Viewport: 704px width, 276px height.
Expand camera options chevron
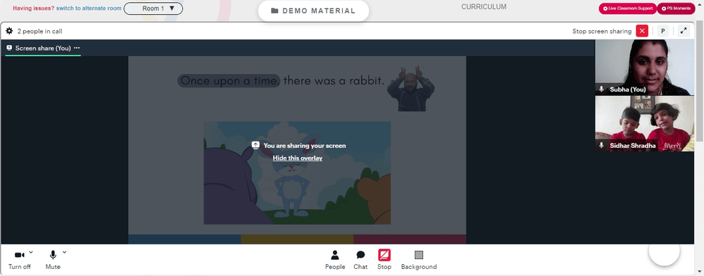pyautogui.click(x=30, y=252)
